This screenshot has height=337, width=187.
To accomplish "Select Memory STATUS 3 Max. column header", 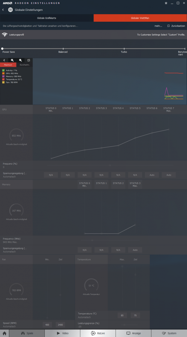I will pos(135,184).
